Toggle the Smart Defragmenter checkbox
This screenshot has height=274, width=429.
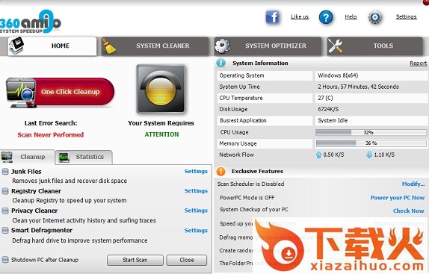point(5,230)
